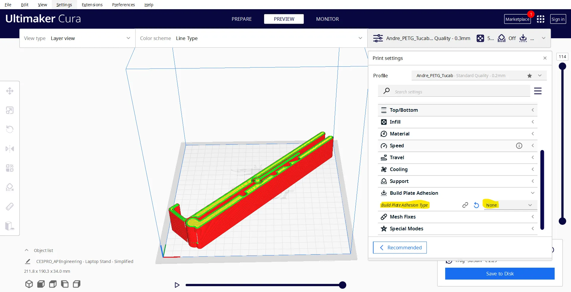The height and width of the screenshot is (292, 571).
Task: Select the Move tool in left toolbar
Action: [10, 91]
